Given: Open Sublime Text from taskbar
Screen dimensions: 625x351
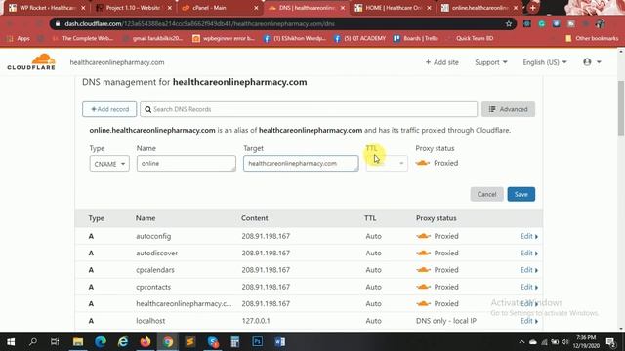Looking at the screenshot, I should click(x=190, y=342).
